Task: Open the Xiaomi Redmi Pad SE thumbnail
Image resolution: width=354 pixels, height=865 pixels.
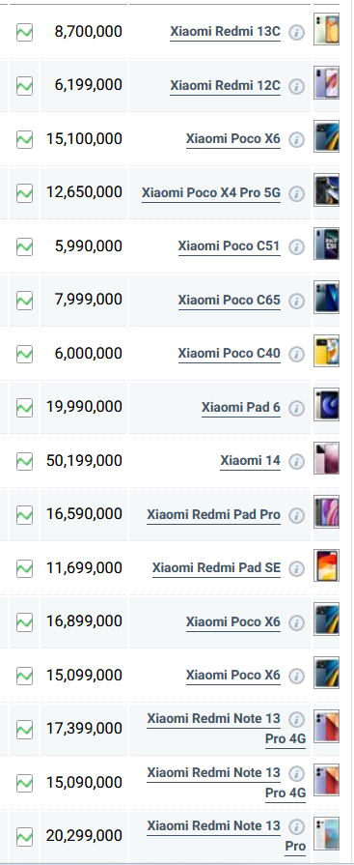Action: (326, 566)
